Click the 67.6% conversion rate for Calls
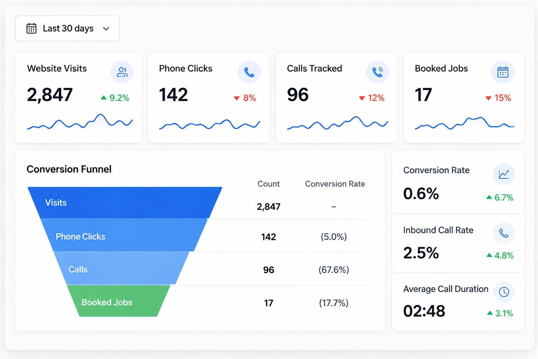Image resolution: width=538 pixels, height=359 pixels. point(334,270)
